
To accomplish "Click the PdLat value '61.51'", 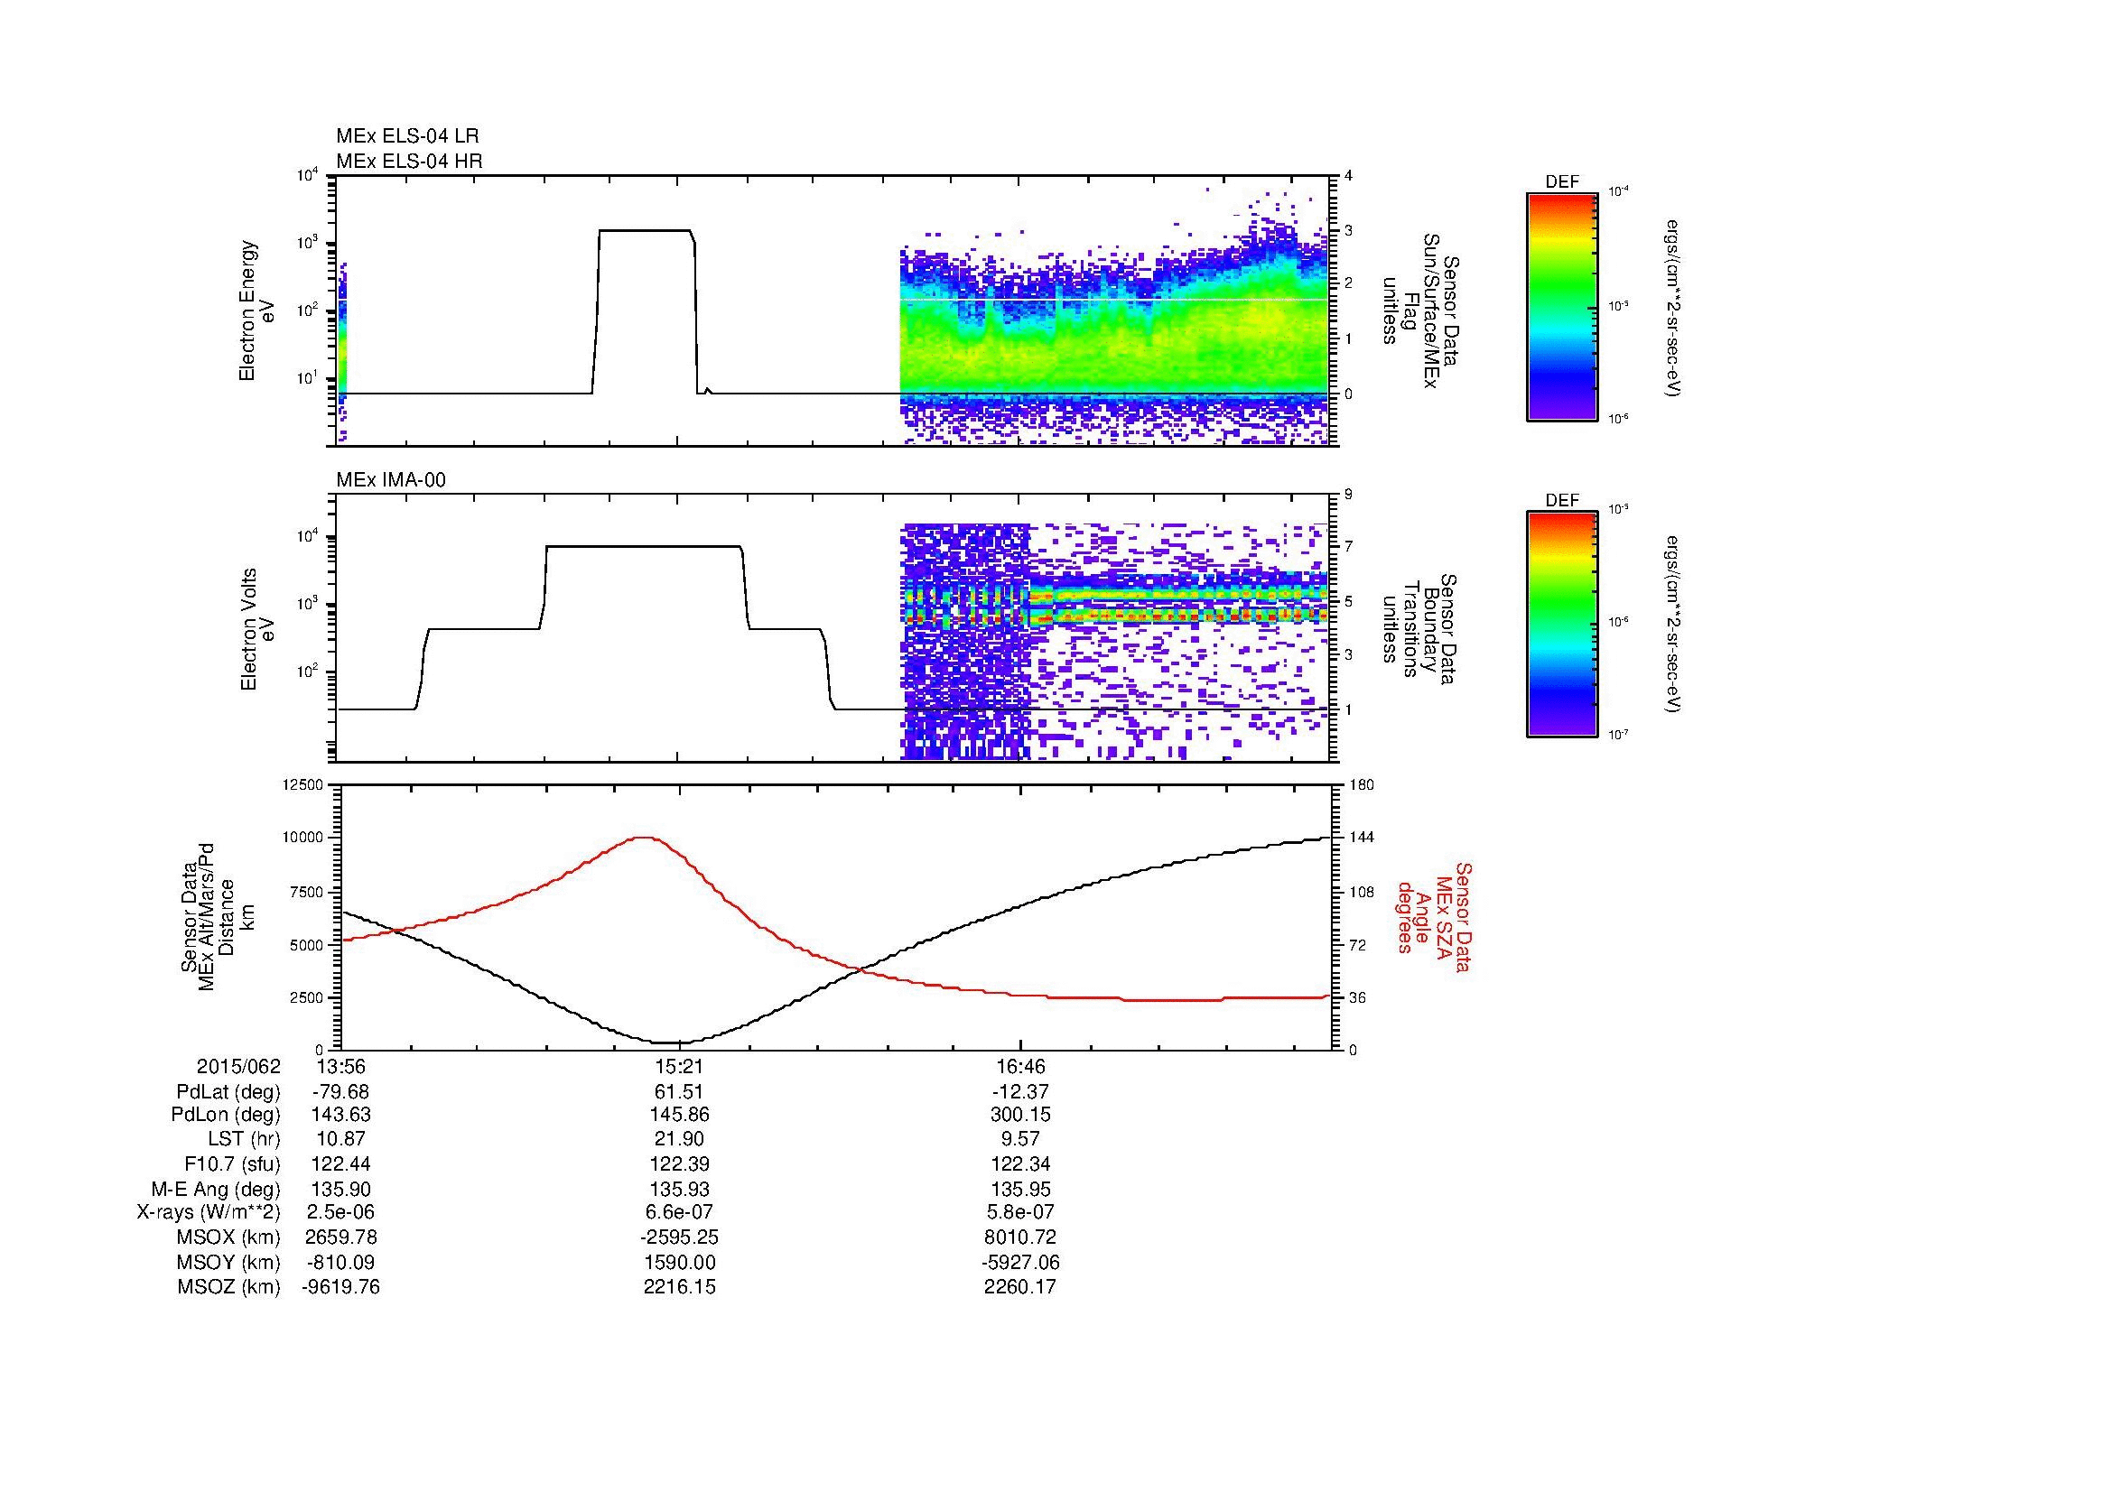I will (679, 1092).
